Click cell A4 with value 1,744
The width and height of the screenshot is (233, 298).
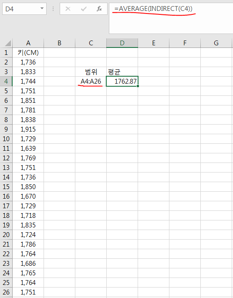(28, 81)
